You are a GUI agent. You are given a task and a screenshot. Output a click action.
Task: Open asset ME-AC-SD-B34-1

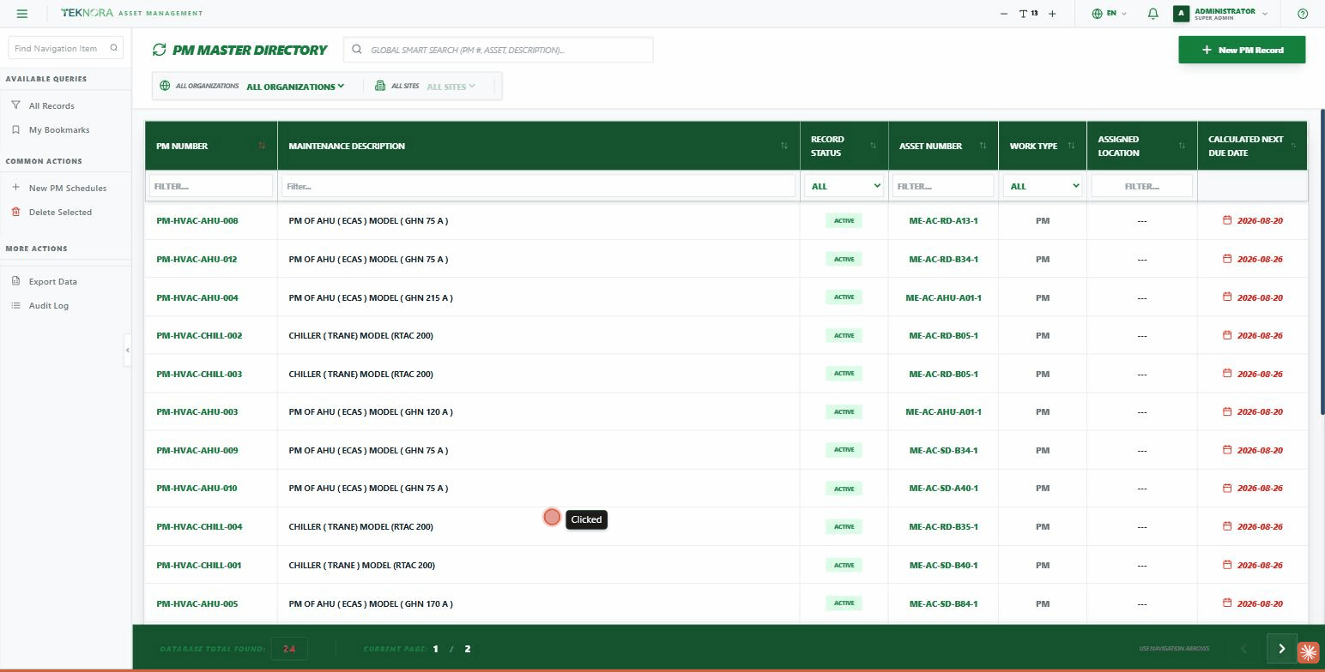coord(943,450)
